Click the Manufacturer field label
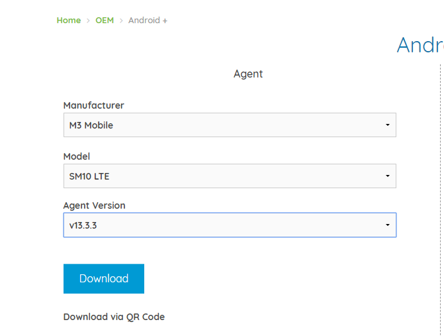Screen dimensions: 444x336 coord(93,105)
